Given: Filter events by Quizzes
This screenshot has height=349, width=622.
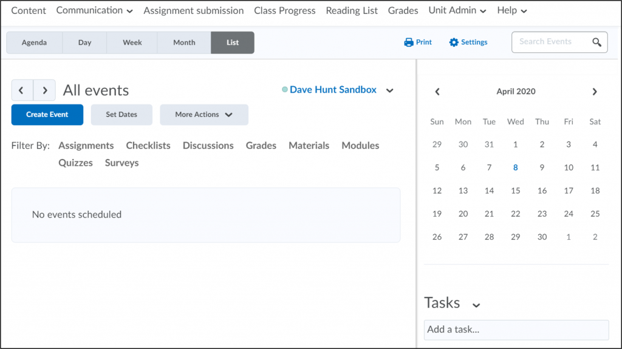Looking at the screenshot, I should 75,163.
